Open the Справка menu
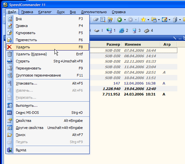The height and width of the screenshot is (164, 185). pyautogui.click(x=119, y=12)
